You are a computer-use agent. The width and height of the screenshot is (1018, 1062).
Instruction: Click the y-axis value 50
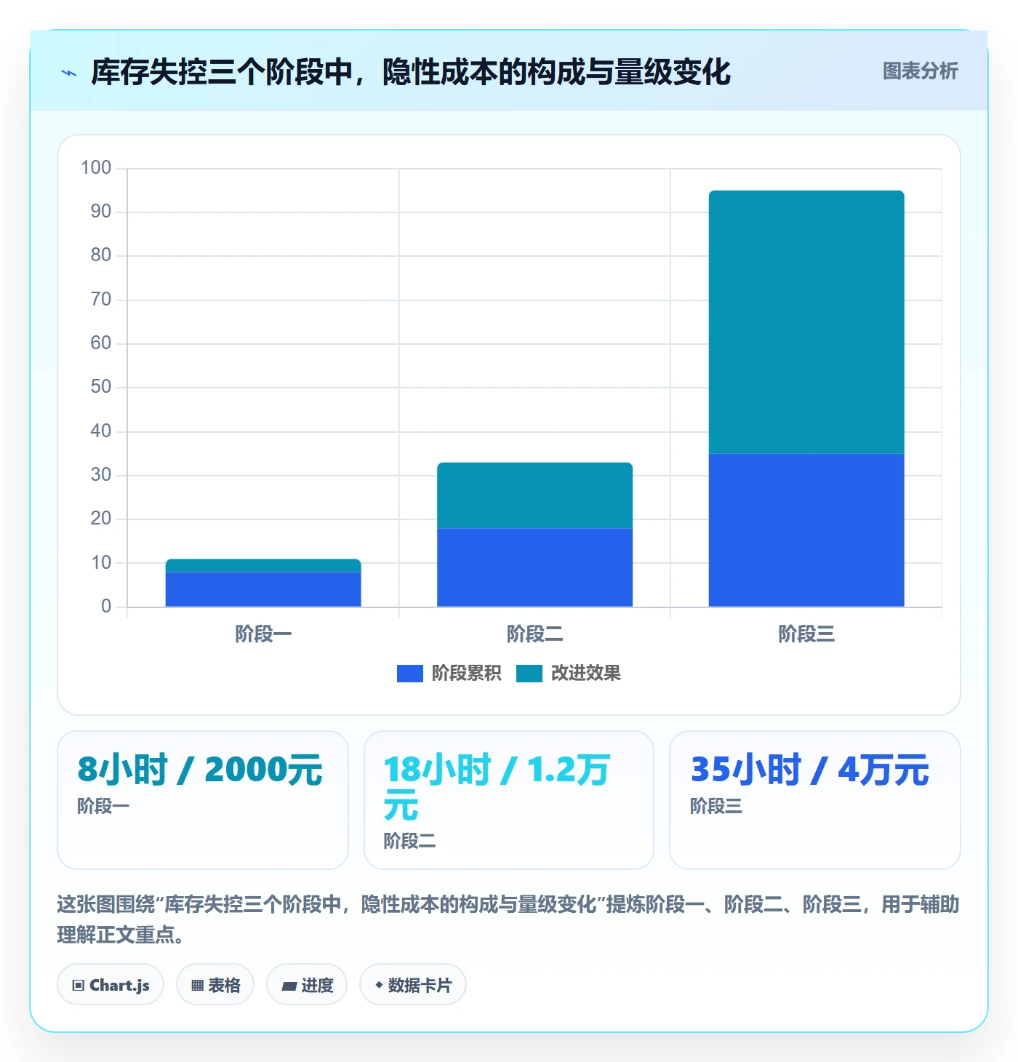[x=101, y=387]
